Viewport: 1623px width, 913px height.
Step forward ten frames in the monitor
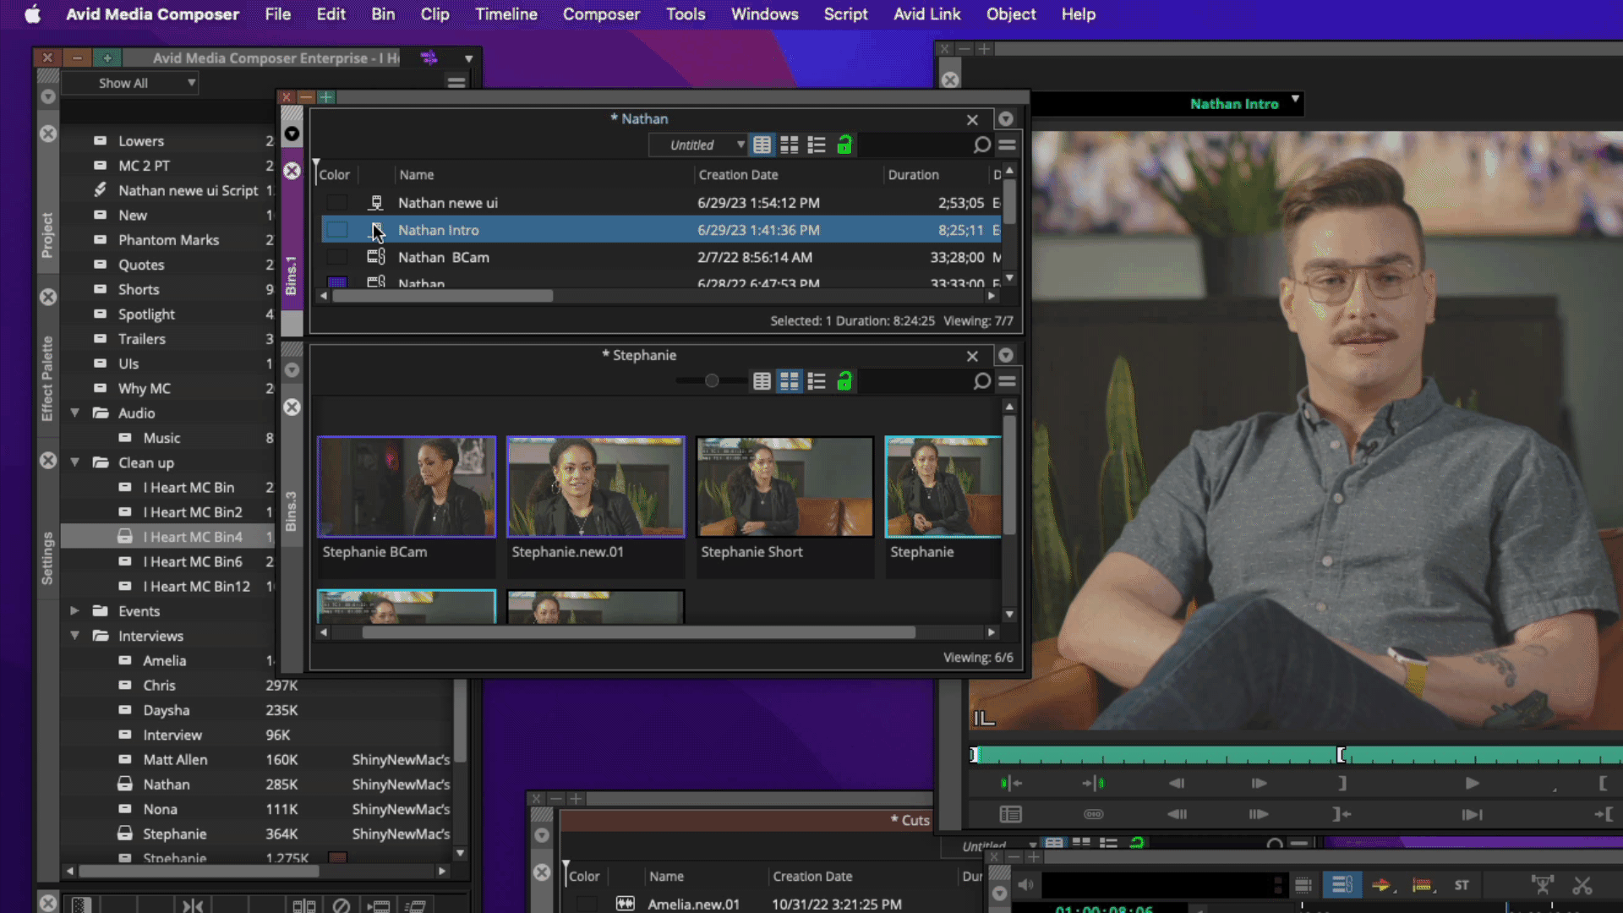tap(1259, 814)
